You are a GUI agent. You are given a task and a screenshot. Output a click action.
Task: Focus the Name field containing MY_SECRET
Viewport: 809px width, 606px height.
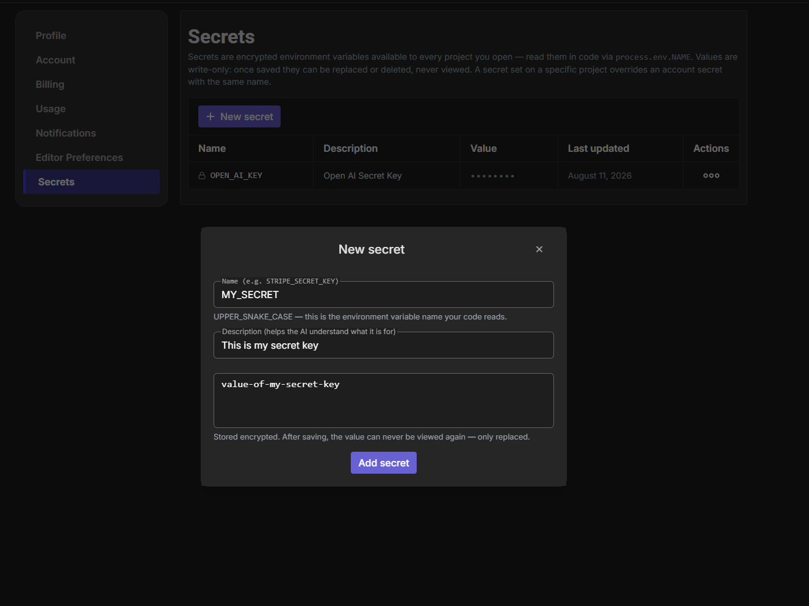[x=384, y=294]
